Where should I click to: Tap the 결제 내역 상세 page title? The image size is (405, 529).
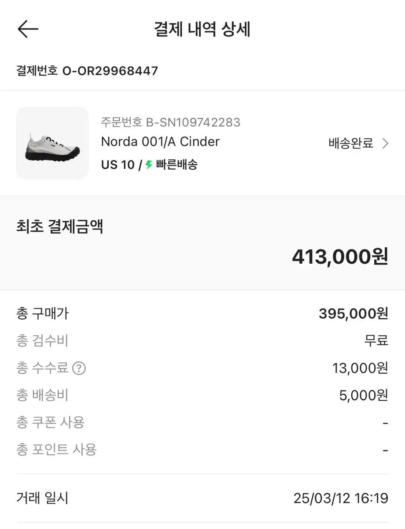click(x=202, y=30)
